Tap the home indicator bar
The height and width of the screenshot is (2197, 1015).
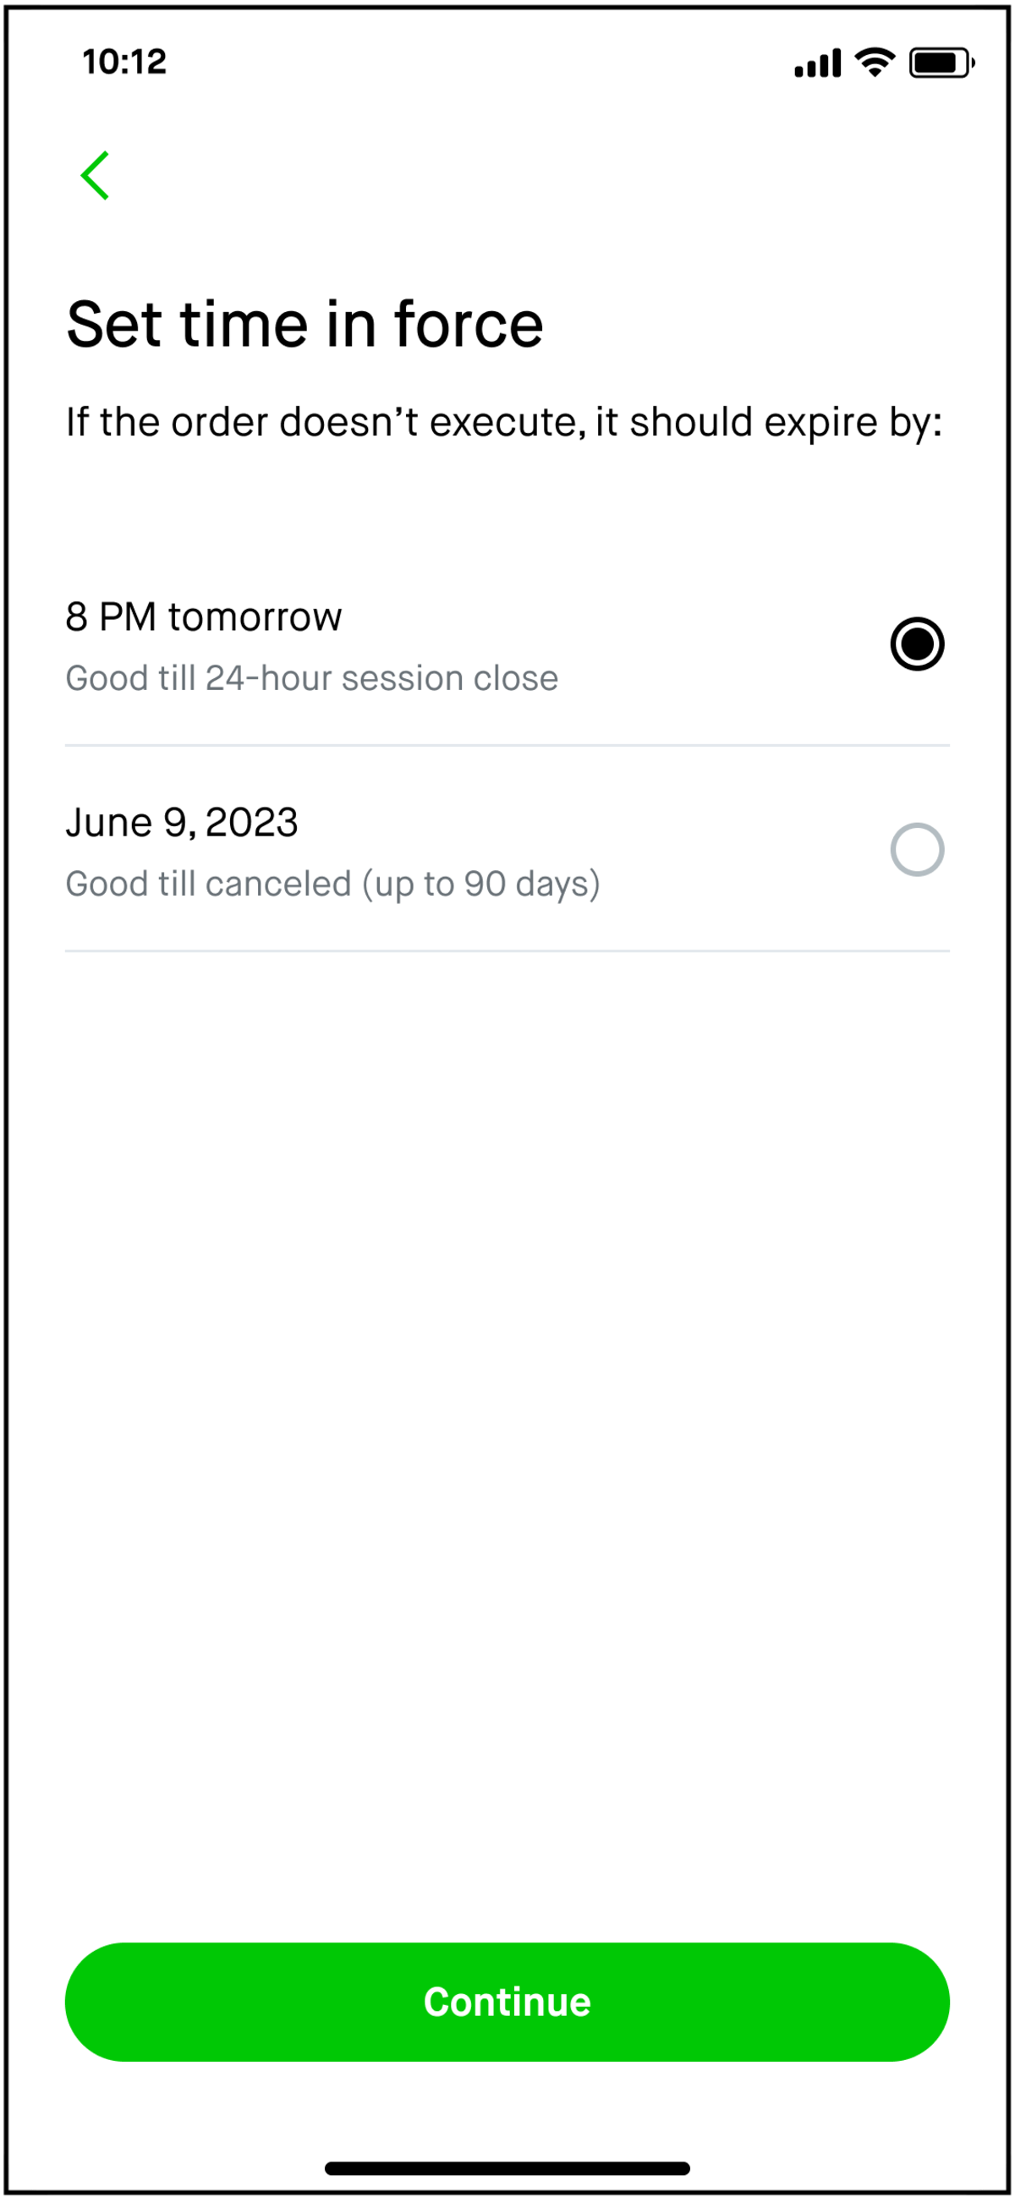(x=507, y=2168)
